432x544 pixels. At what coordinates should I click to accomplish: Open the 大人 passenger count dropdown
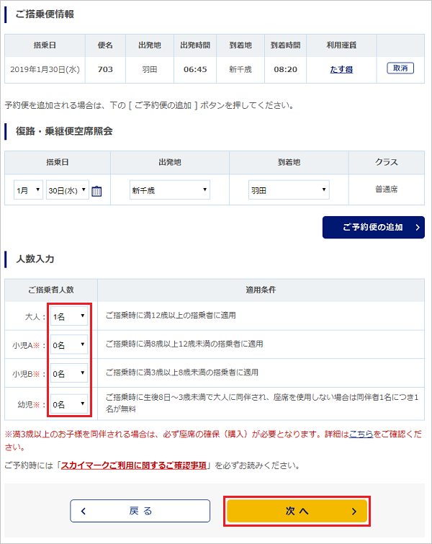[70, 316]
